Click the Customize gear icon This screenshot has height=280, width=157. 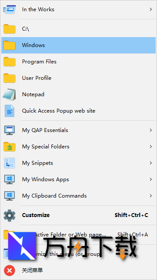(x=9, y=216)
